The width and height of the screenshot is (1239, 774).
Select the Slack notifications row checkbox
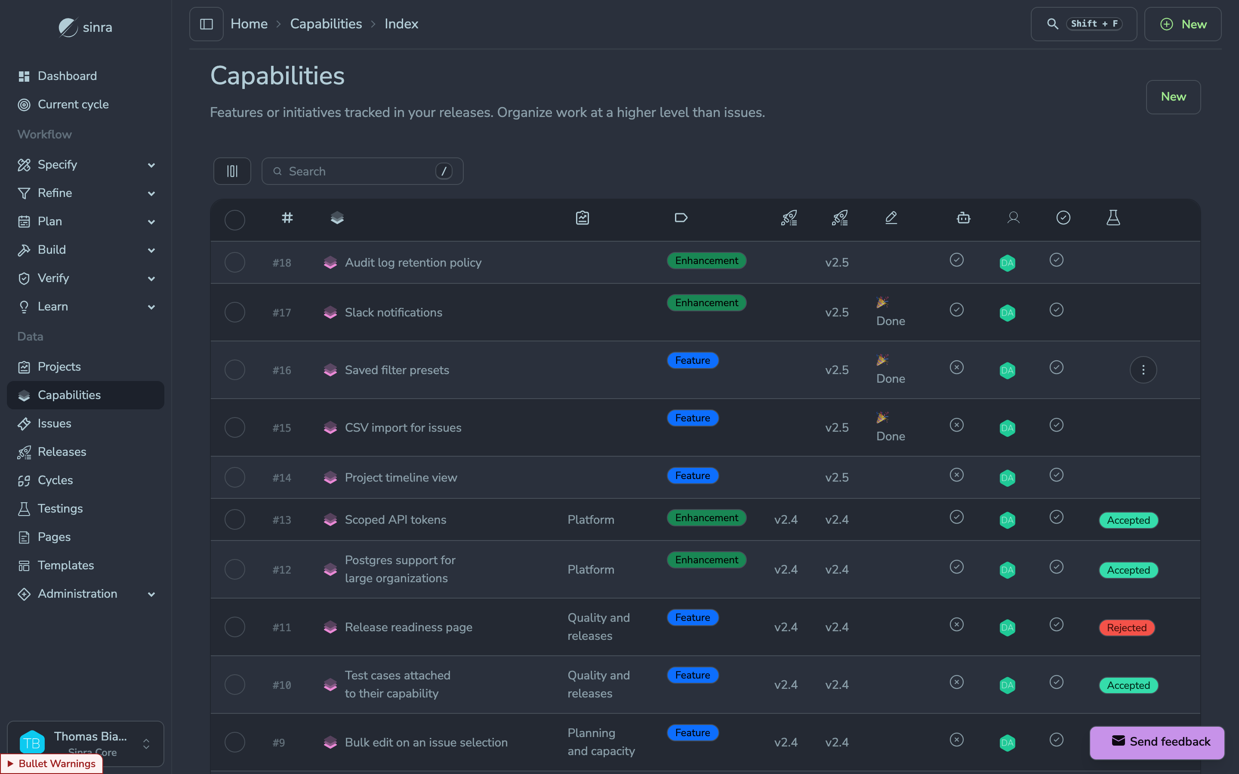click(x=234, y=312)
